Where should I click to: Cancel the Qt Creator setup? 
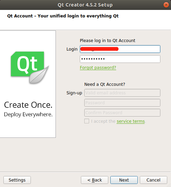[154, 180]
